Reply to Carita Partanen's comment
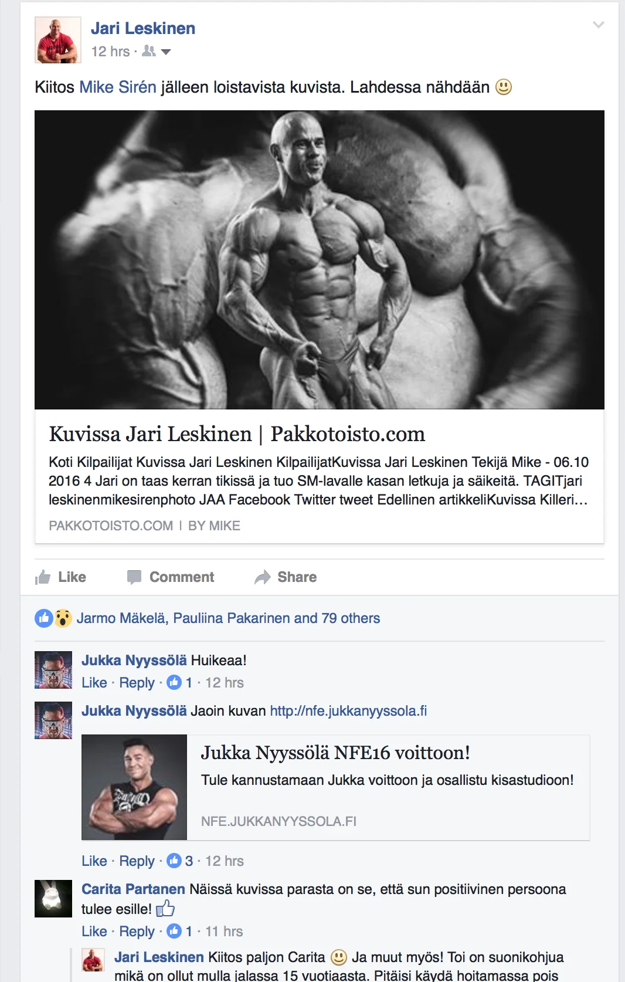The width and height of the screenshot is (625, 982). (137, 932)
